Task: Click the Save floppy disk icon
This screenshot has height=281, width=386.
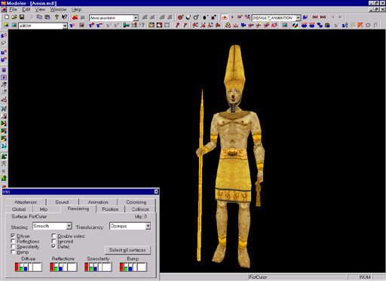Action: (x=22, y=17)
